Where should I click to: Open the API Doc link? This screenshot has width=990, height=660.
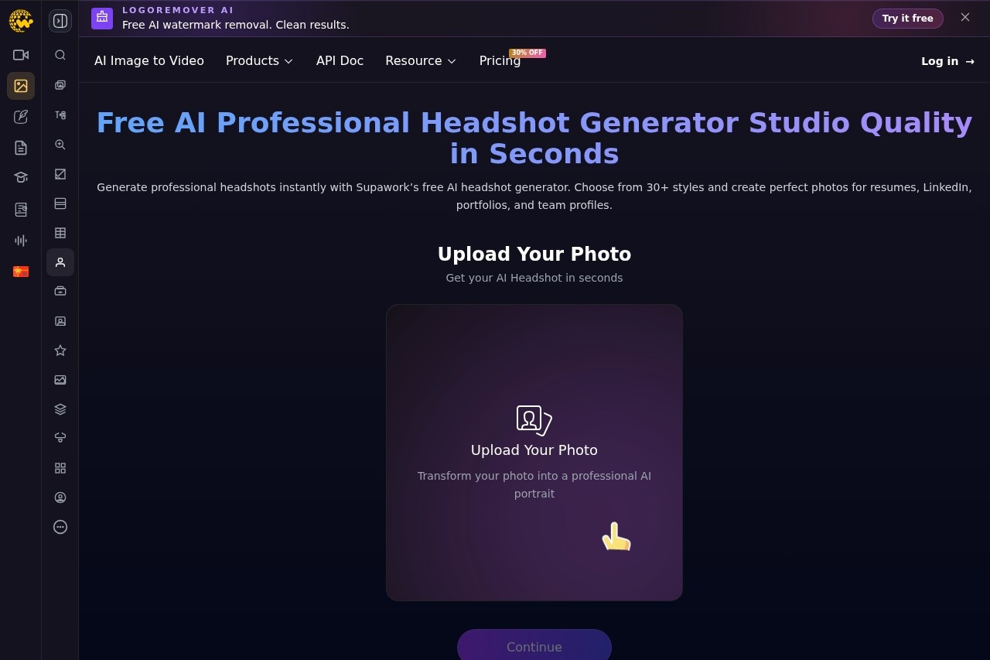(x=340, y=60)
